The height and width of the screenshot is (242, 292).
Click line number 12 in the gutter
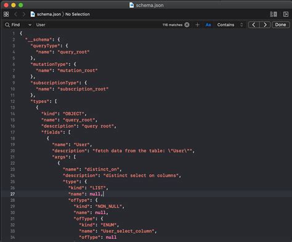pyautogui.click(x=12, y=102)
